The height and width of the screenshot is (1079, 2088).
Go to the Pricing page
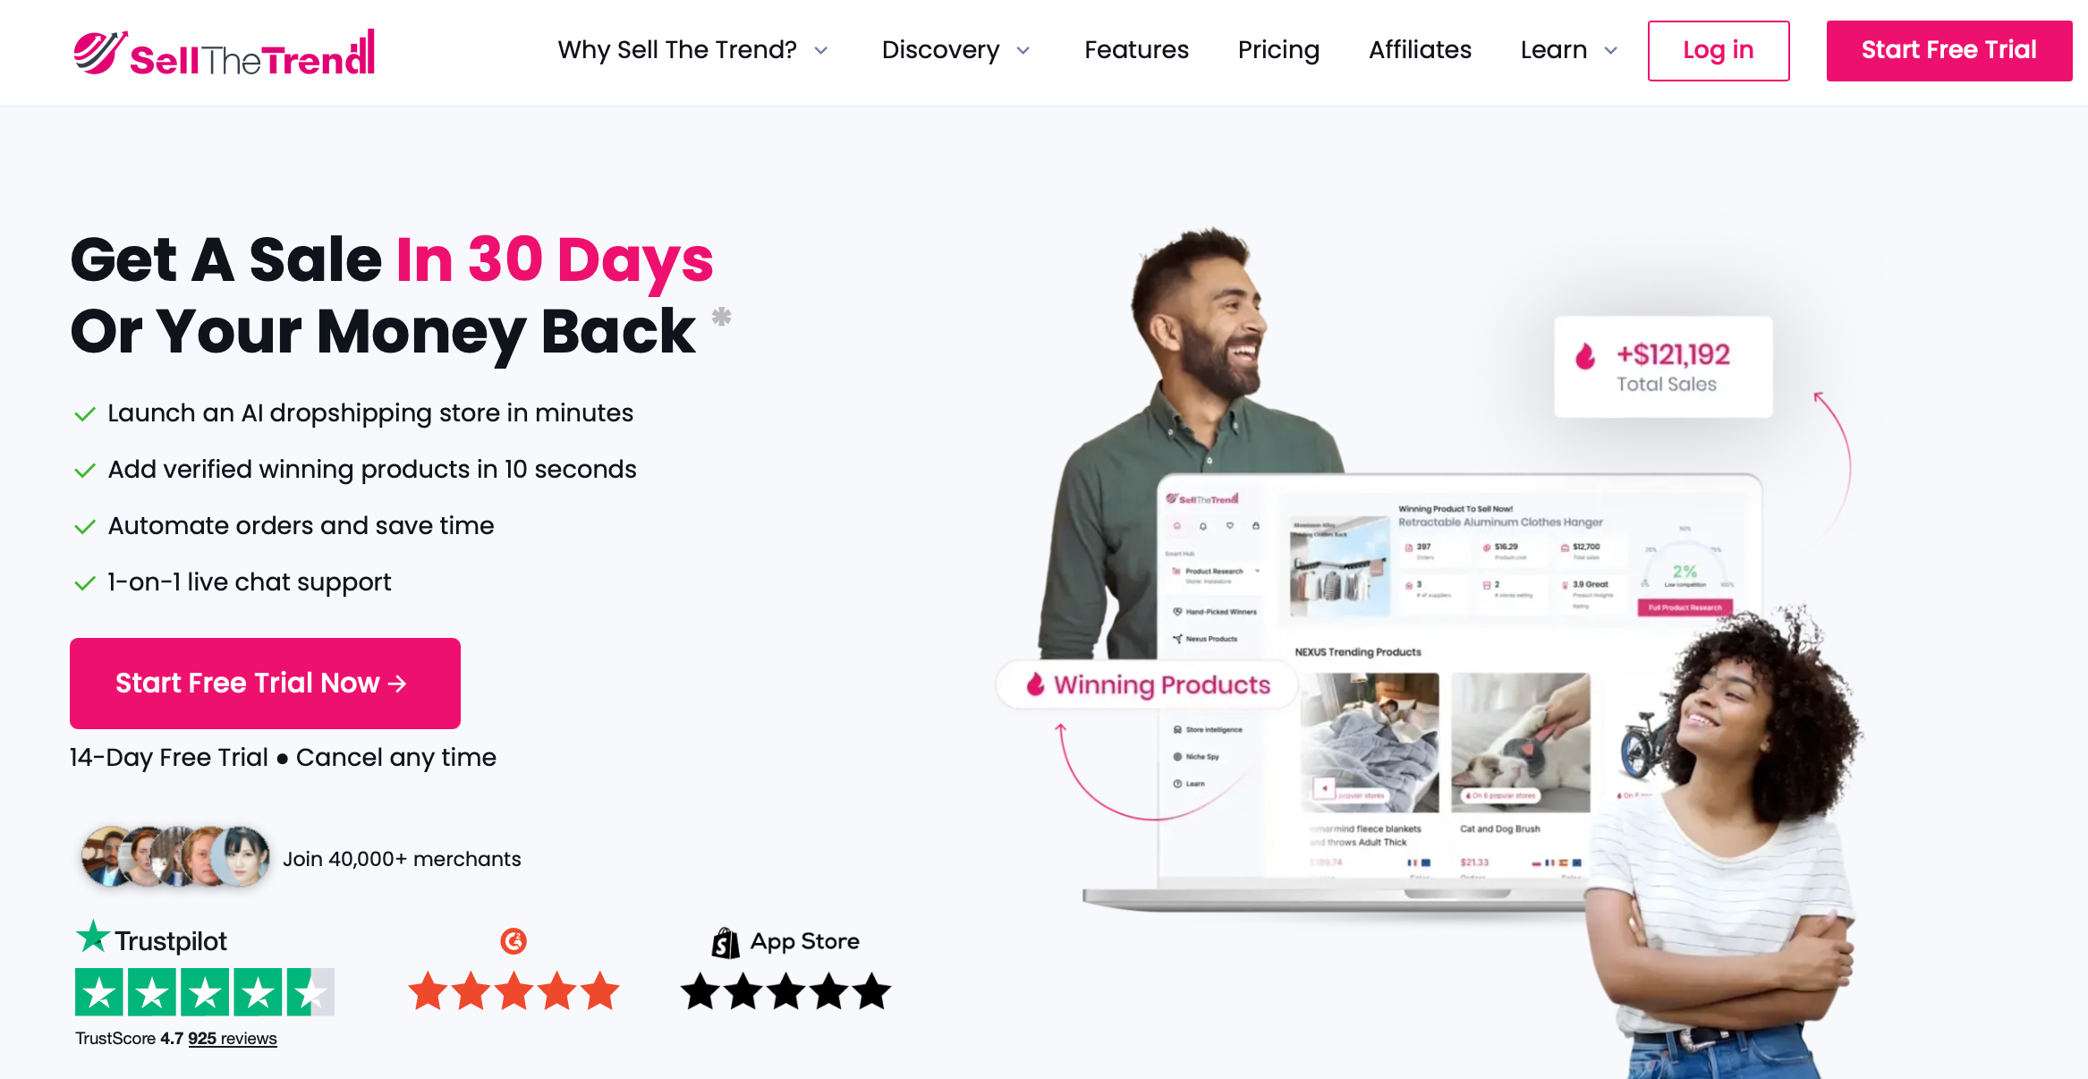1278,50
